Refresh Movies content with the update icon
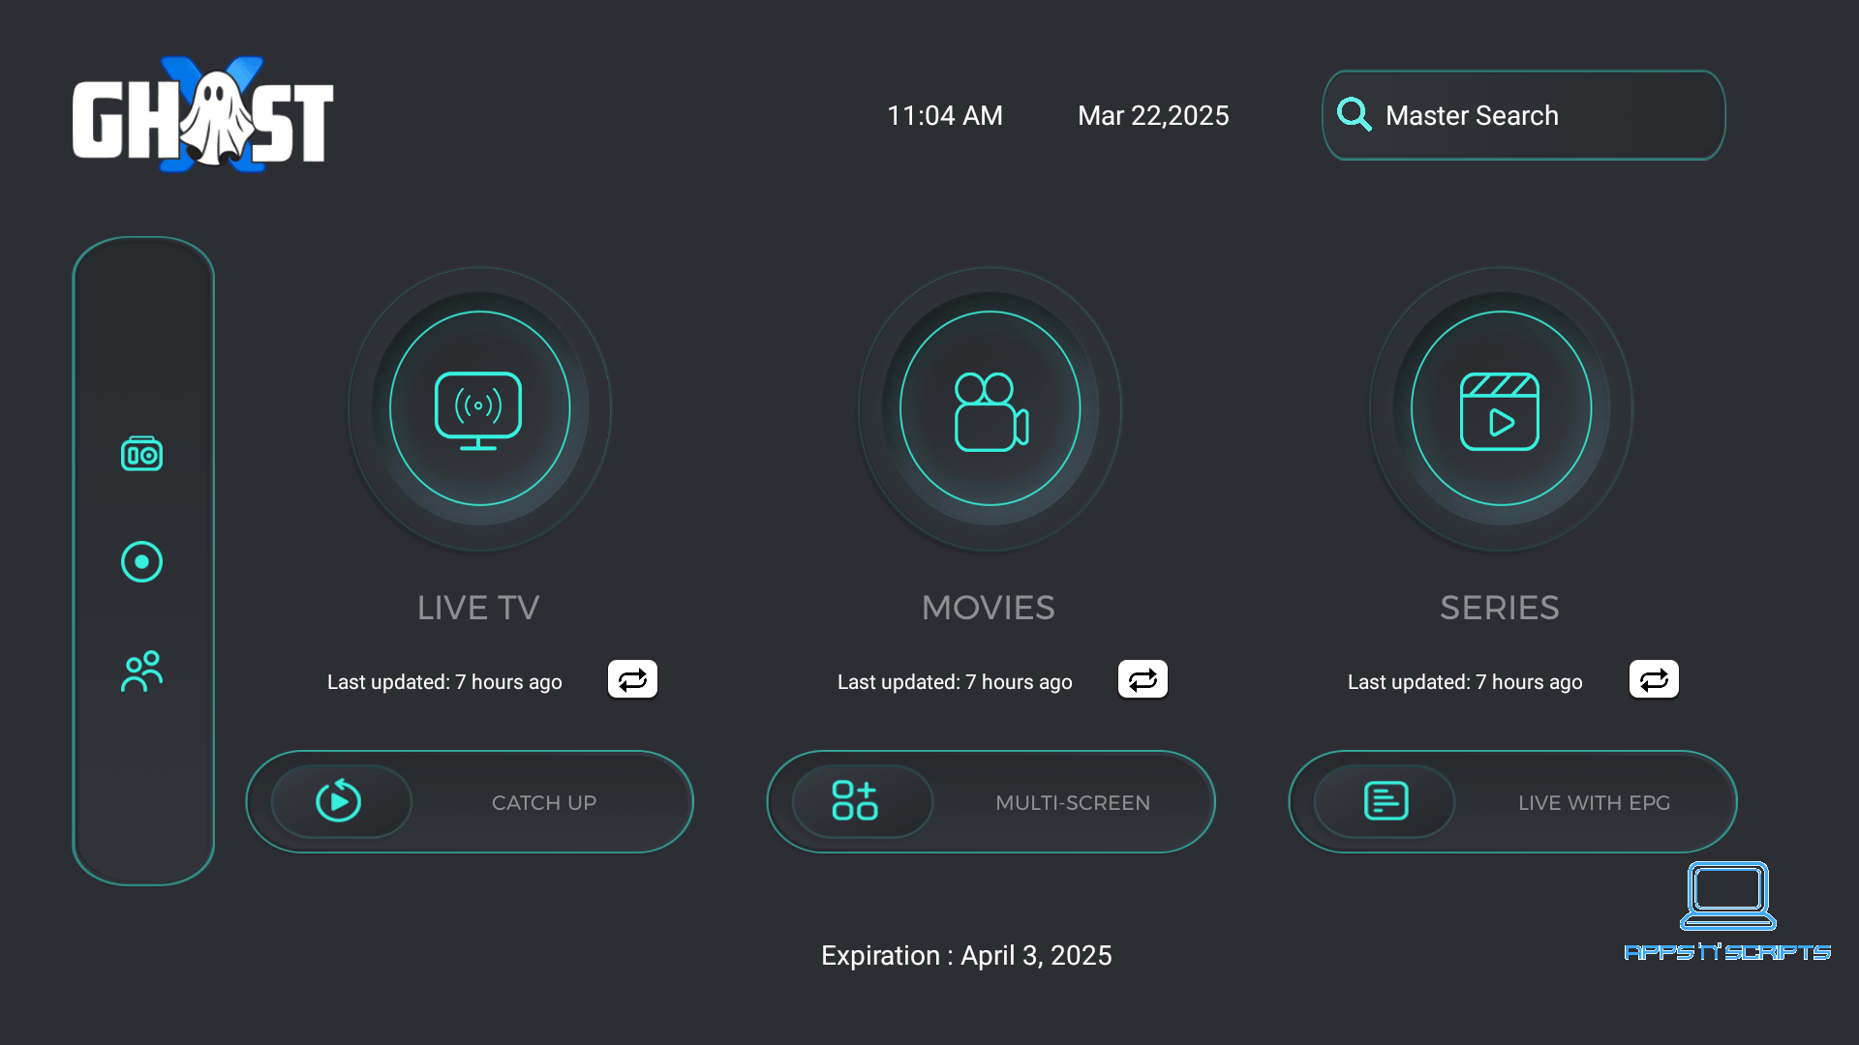1859x1045 pixels. coord(1143,679)
